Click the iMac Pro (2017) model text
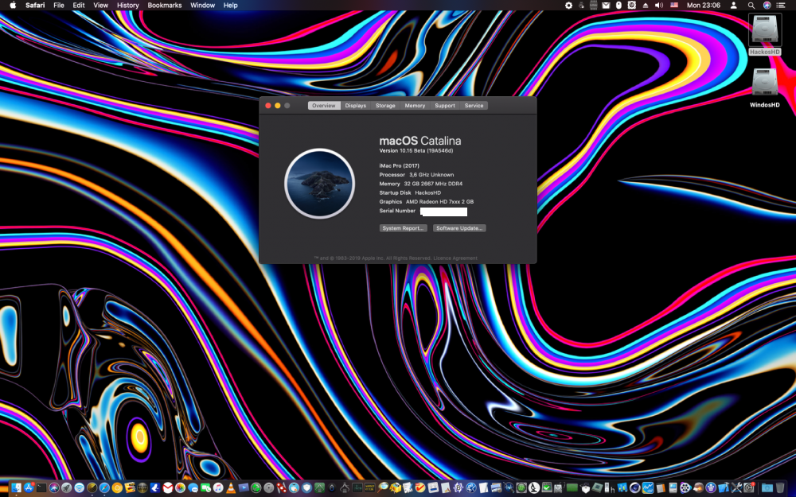 click(399, 165)
